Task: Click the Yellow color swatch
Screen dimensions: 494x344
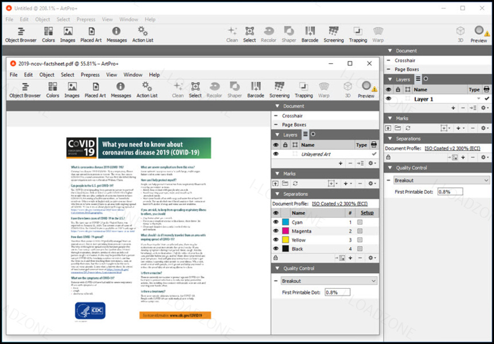Action: pyautogui.click(x=285, y=239)
